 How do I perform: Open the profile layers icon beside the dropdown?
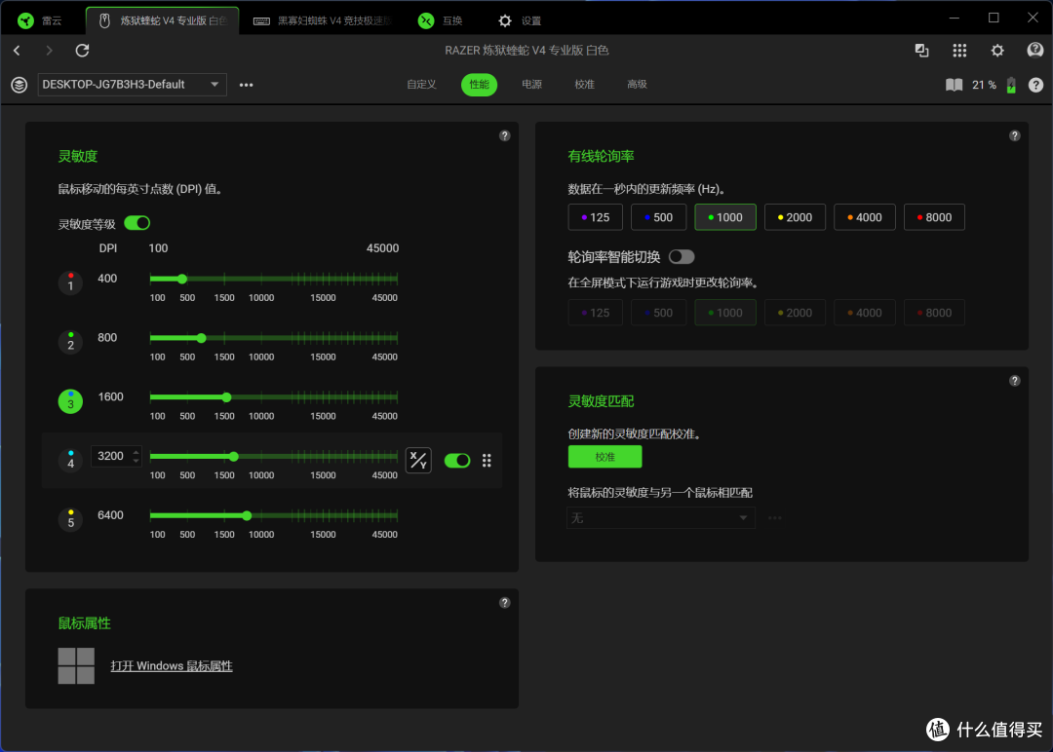click(19, 85)
